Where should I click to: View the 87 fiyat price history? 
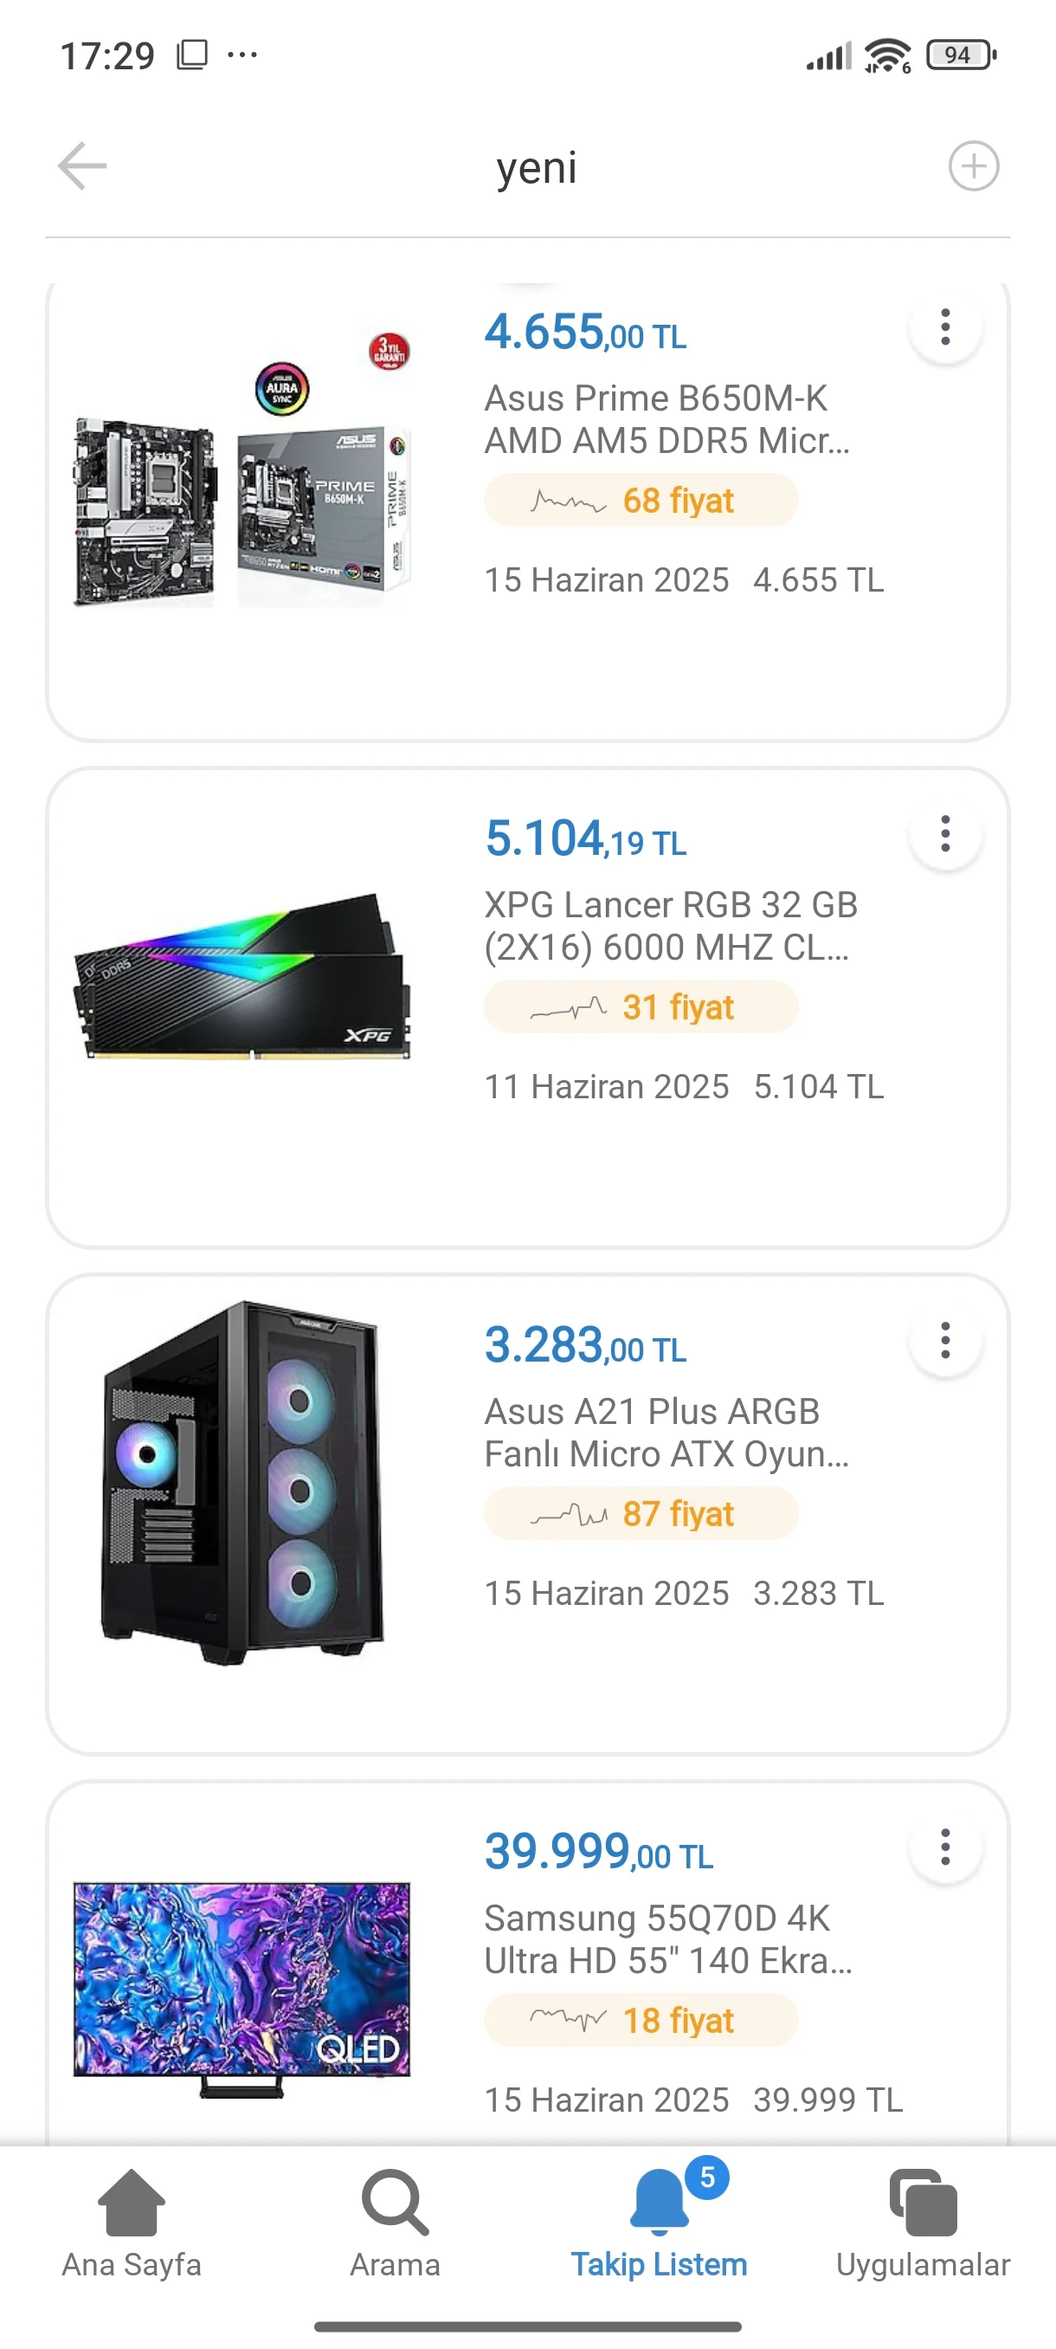tap(641, 1514)
